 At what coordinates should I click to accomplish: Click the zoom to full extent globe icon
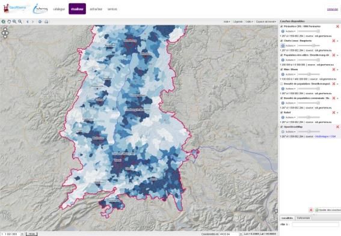4,22
